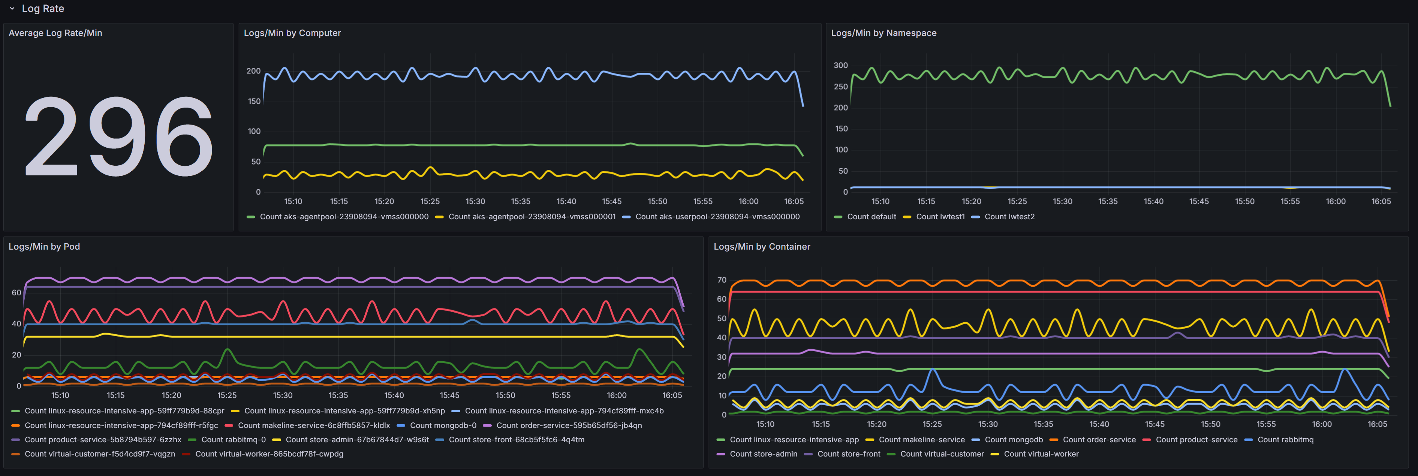Click the blue lwtest2 legend color marker
The width and height of the screenshot is (1418, 476).
tap(975, 217)
